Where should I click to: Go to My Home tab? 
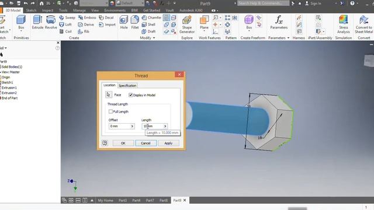tap(105, 201)
